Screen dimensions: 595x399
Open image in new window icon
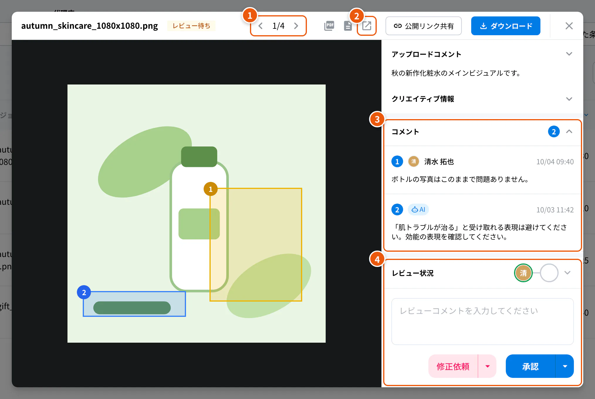click(x=367, y=26)
